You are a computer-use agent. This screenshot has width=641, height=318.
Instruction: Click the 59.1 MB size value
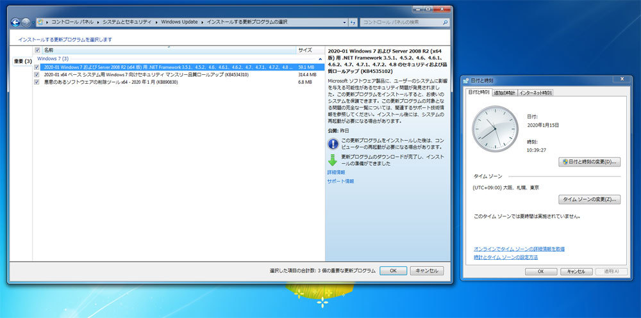[306, 67]
